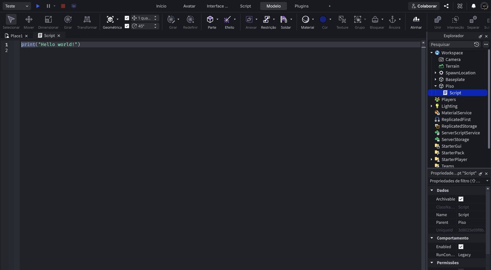Toggle the move snapping checkbox
491x270 pixels.
click(127, 18)
